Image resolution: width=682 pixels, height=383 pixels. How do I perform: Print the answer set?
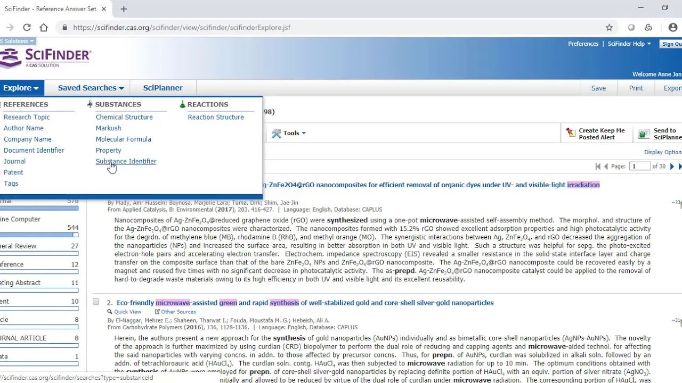click(x=636, y=88)
